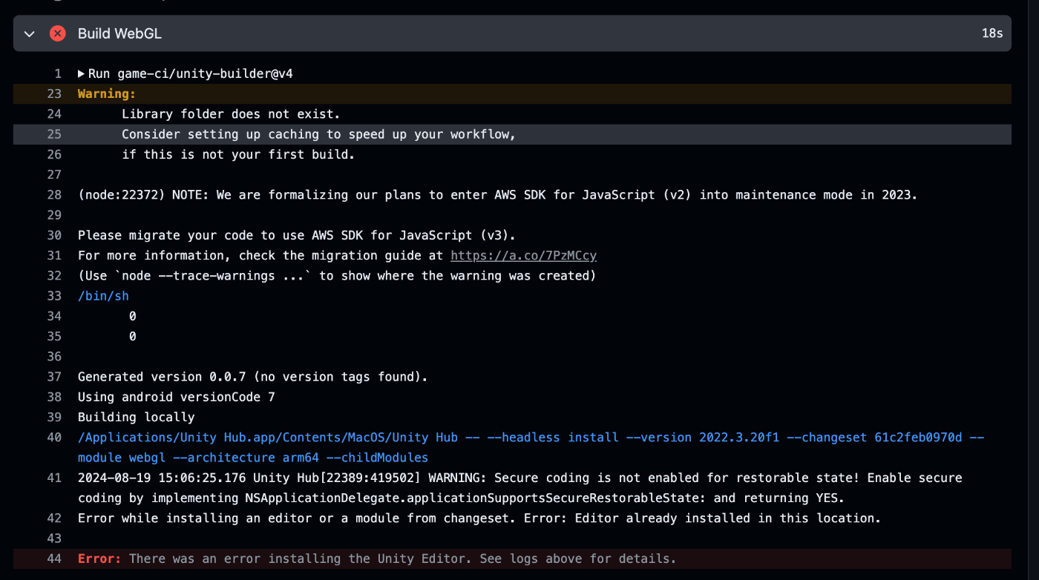Select log line number 28
The width and height of the screenshot is (1039, 580).
[x=53, y=195]
